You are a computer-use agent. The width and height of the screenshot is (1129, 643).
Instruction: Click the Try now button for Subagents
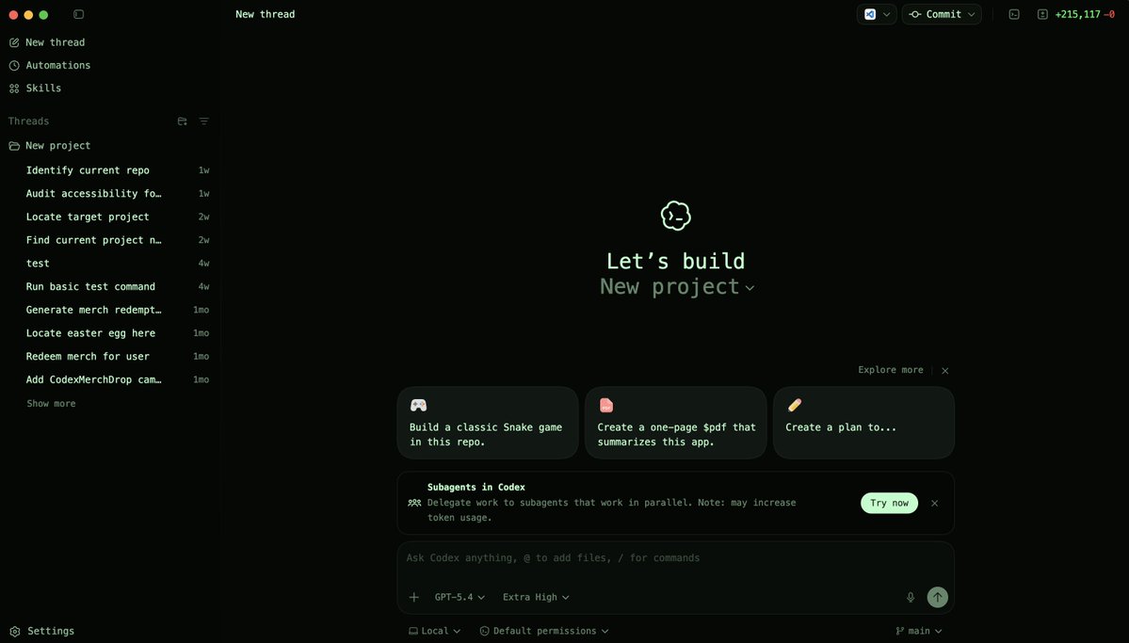tap(888, 503)
